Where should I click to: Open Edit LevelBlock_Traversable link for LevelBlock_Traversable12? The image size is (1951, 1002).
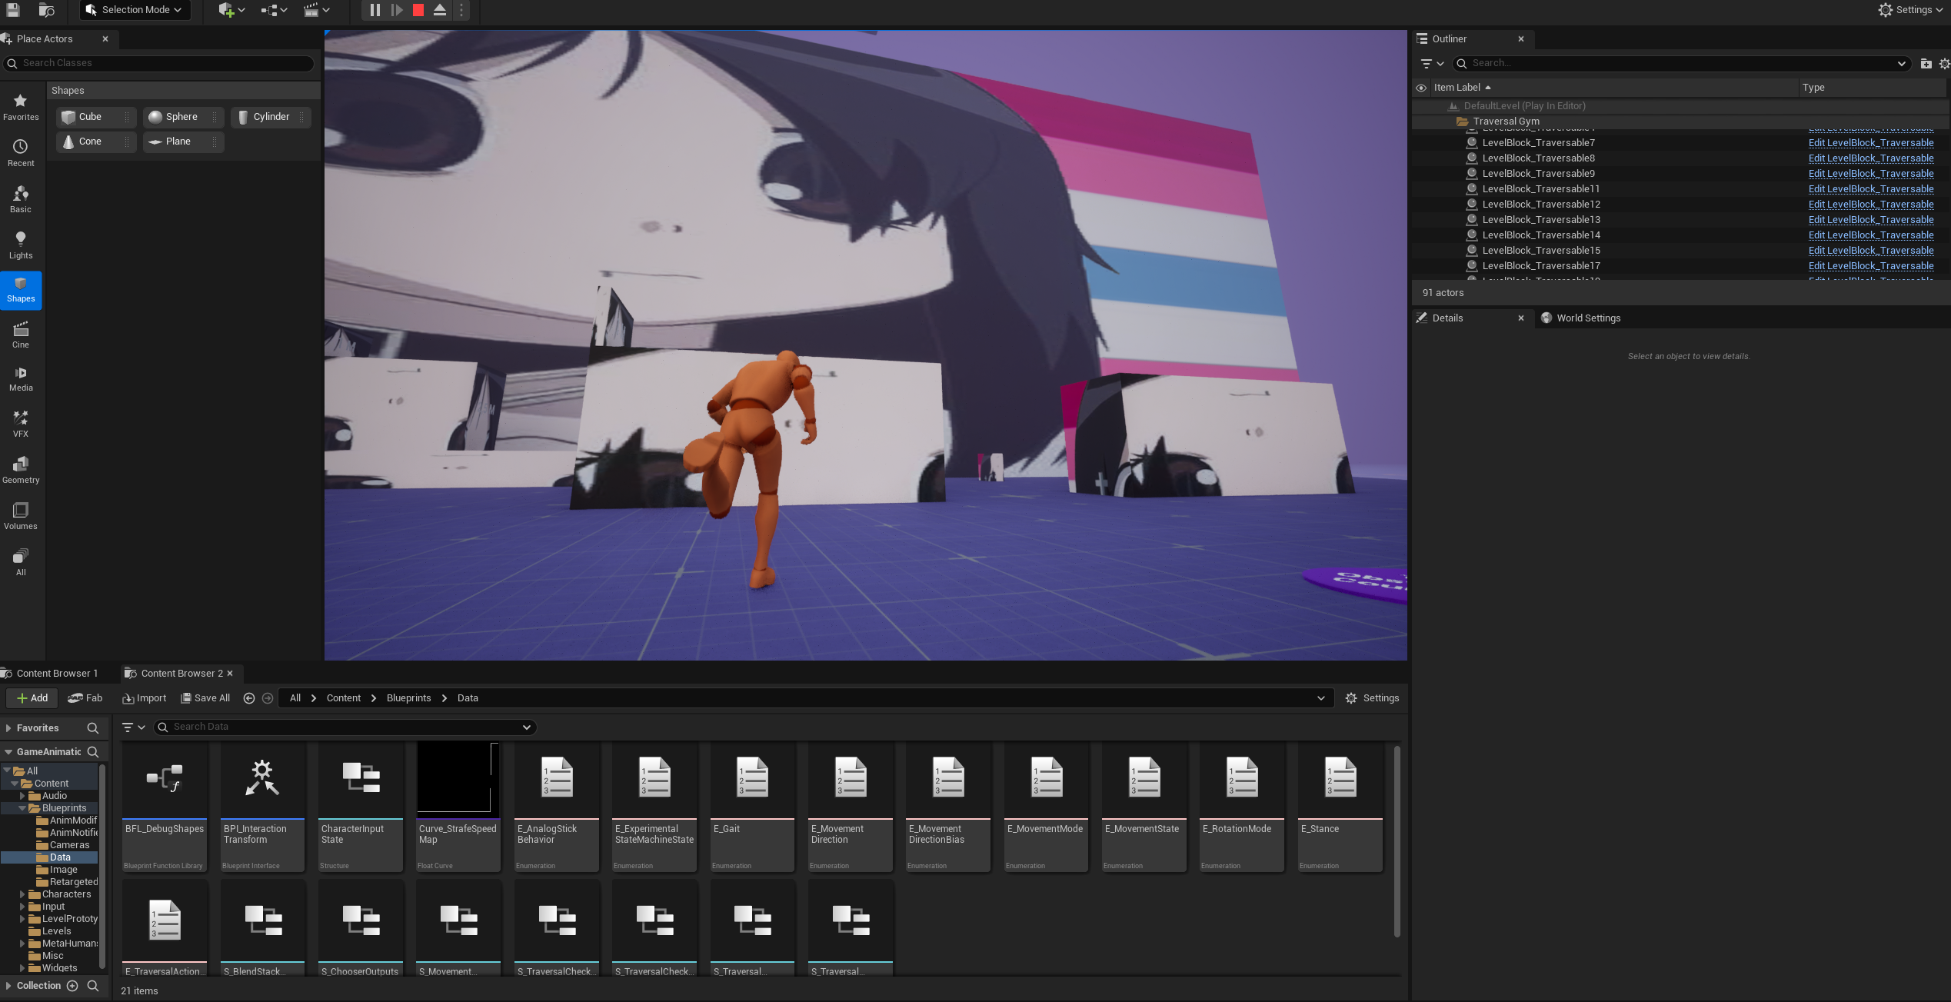tap(1870, 205)
